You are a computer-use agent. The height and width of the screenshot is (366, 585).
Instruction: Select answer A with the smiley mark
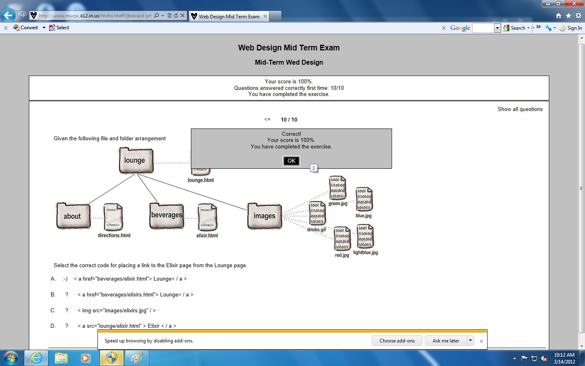65,279
